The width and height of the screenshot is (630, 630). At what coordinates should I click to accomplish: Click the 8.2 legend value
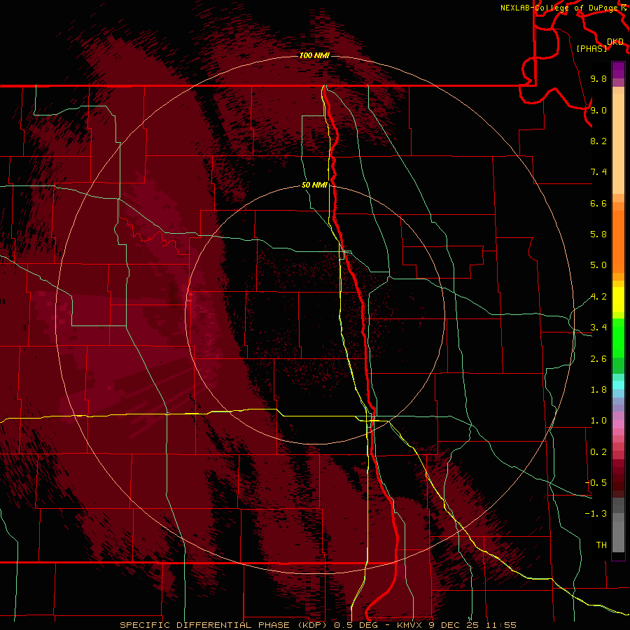(x=598, y=141)
